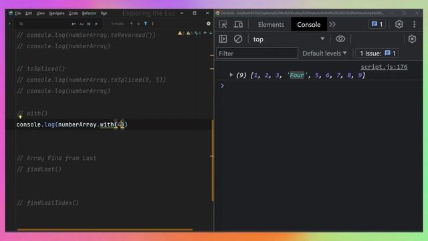Open the File menu in the IDE
This screenshot has height=241, width=428.
(x=18, y=13)
